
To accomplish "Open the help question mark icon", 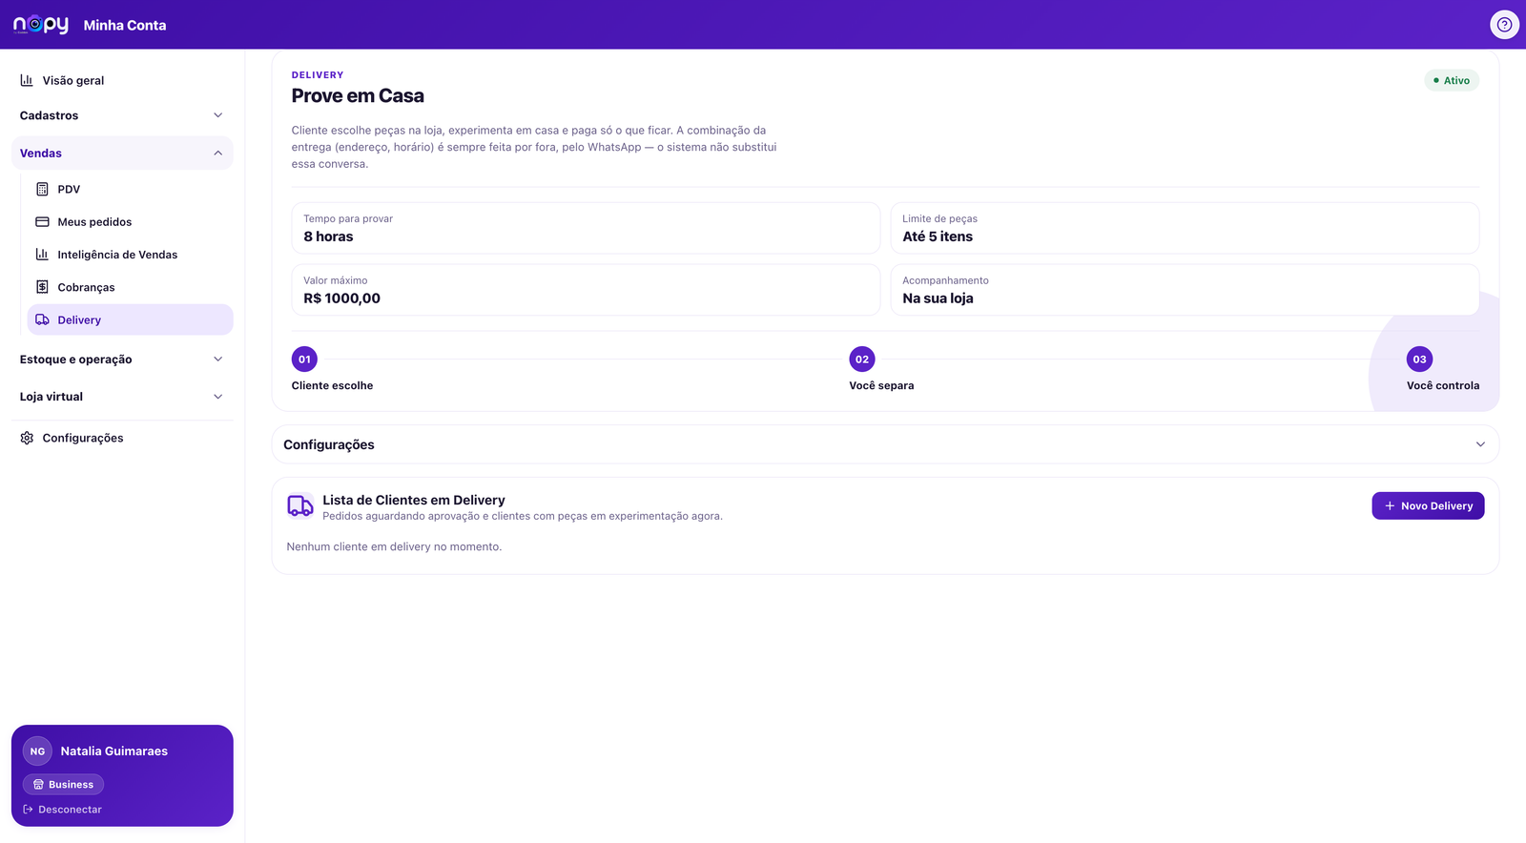I will 1504,25.
